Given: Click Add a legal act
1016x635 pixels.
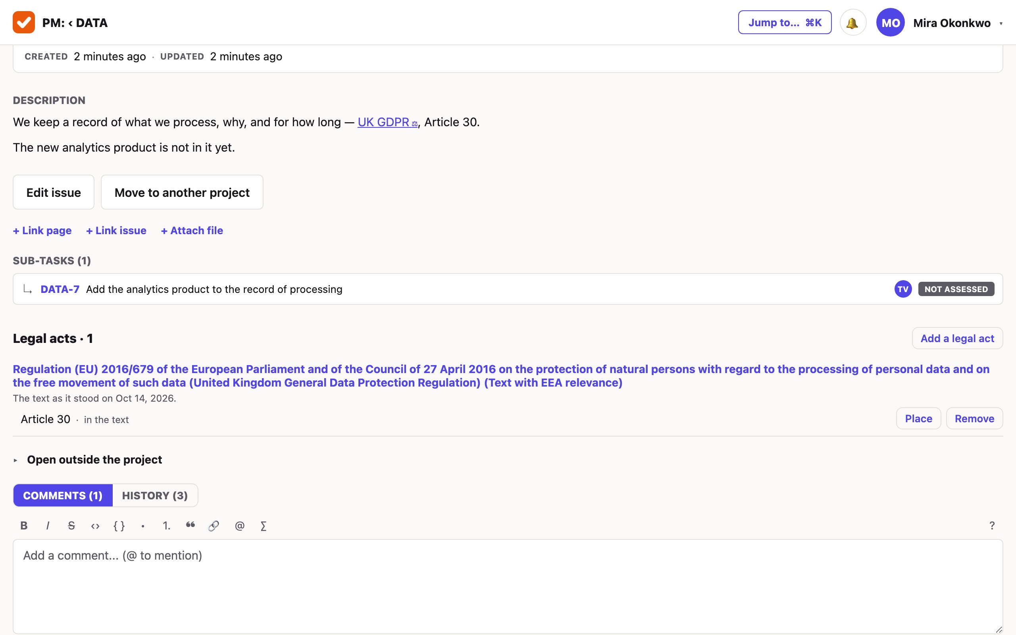Looking at the screenshot, I should pyautogui.click(x=957, y=338).
